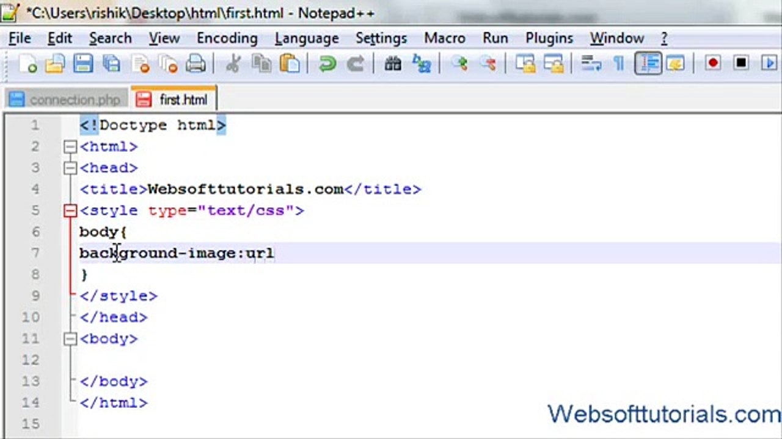Screen dimensions: 782x439
Task: Click the closing brace on line 8
Action: (x=84, y=274)
